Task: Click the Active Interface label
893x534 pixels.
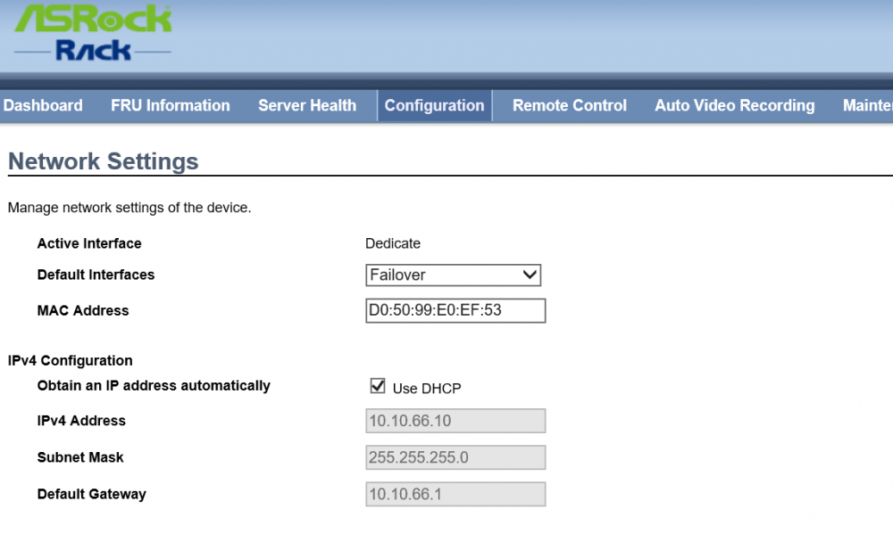Action: click(x=89, y=243)
